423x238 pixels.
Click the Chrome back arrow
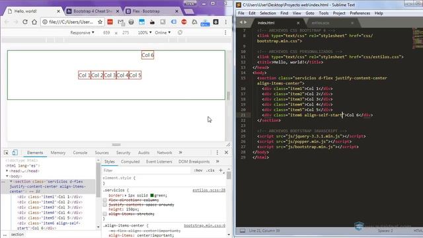(7, 22)
